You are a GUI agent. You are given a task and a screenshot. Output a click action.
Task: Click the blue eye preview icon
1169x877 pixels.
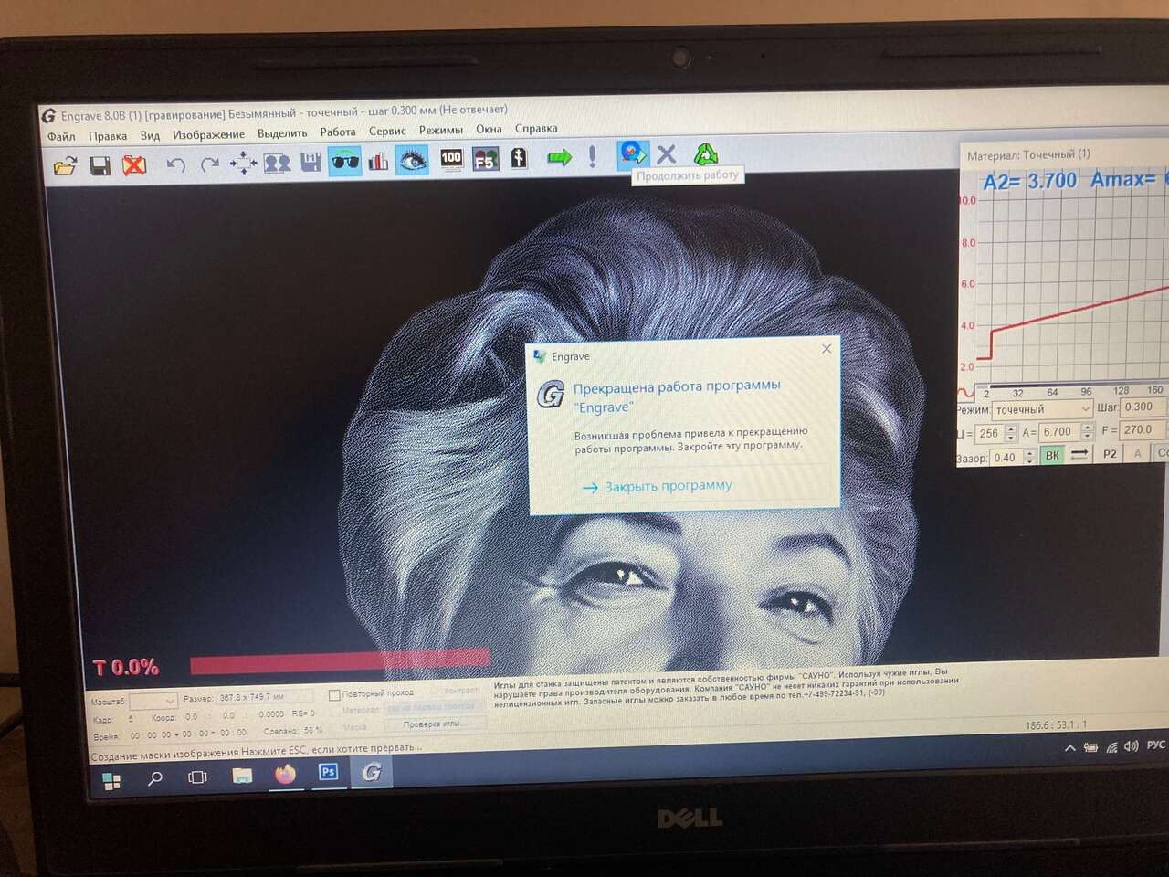[x=412, y=161]
